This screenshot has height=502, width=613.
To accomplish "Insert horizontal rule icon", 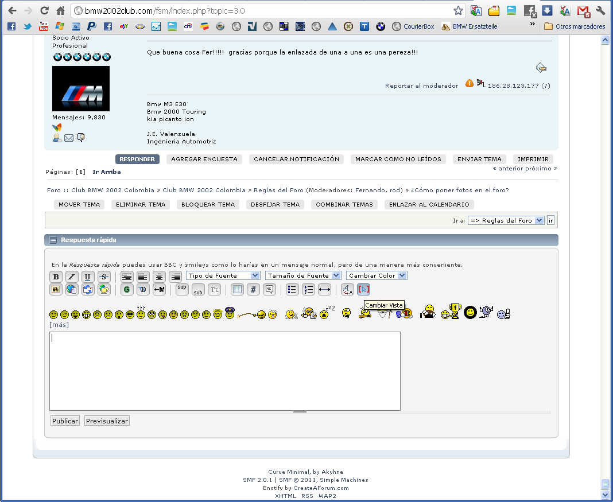I will pyautogui.click(x=324, y=290).
